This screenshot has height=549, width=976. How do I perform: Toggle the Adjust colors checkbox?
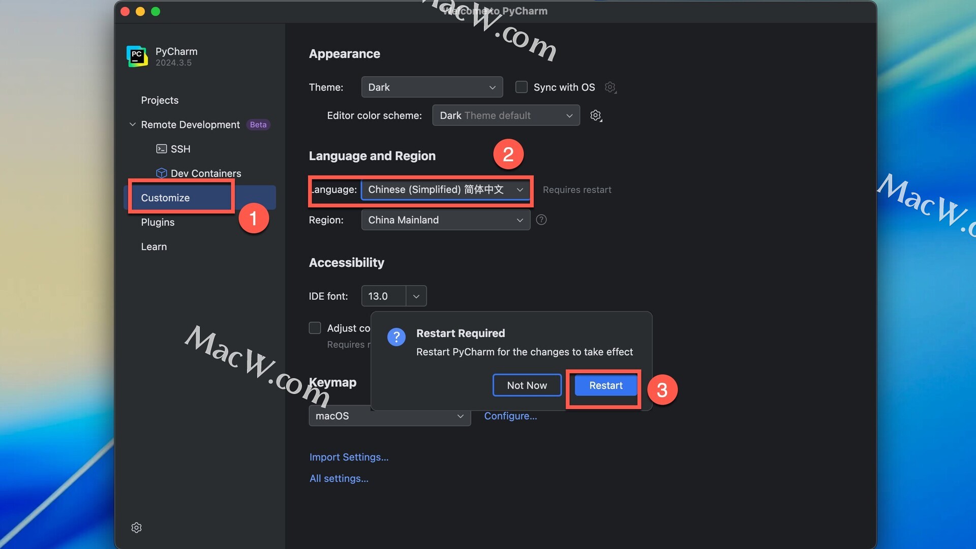[x=315, y=328]
